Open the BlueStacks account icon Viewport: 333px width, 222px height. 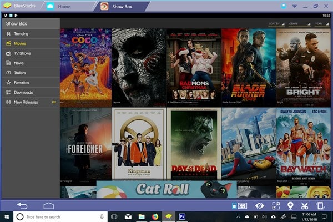coord(284,6)
